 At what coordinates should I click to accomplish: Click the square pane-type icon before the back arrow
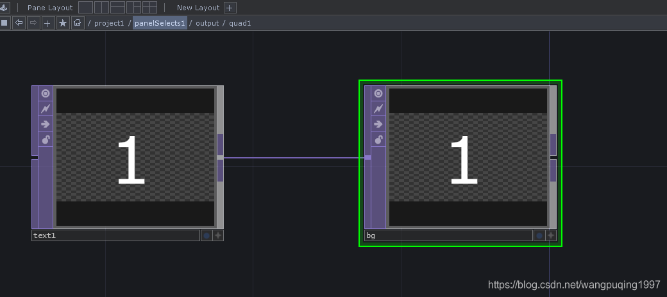coord(4,23)
